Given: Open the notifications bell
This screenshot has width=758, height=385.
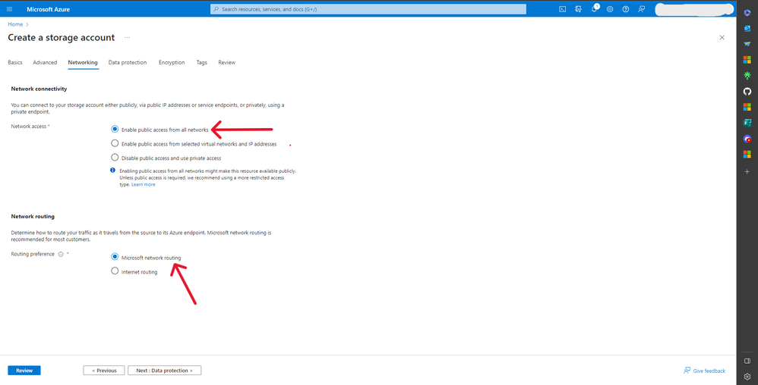Looking at the screenshot, I should click(594, 9).
